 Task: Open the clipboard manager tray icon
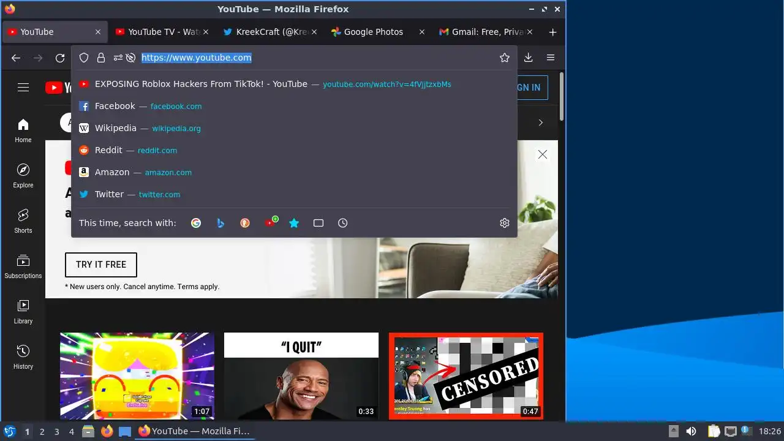pos(714,431)
